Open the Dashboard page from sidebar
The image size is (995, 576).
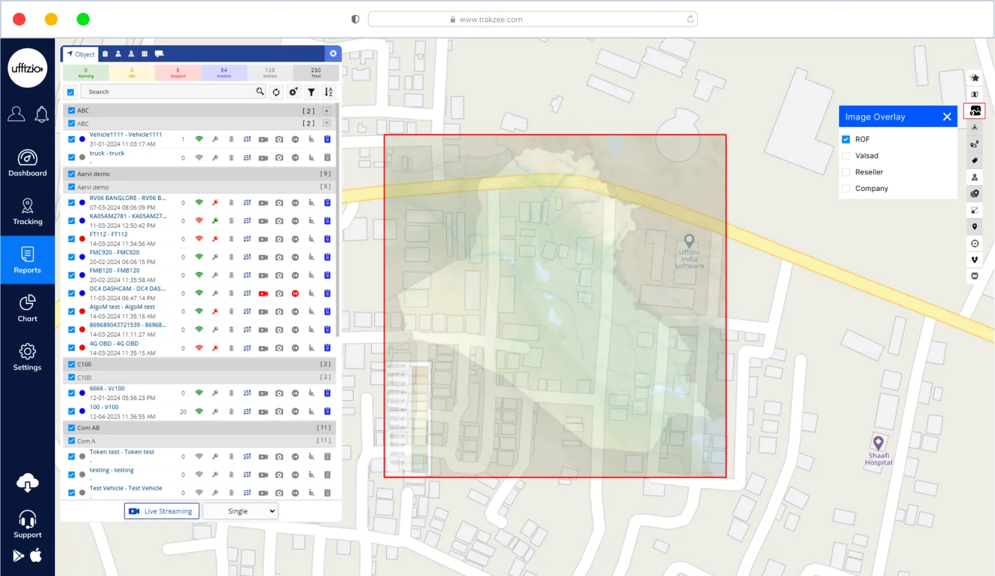tap(27, 163)
